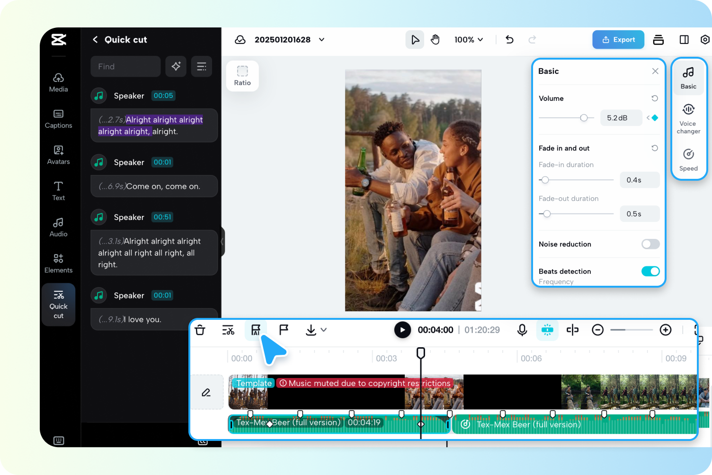Add a manual marker with the flag icon

coord(283,330)
